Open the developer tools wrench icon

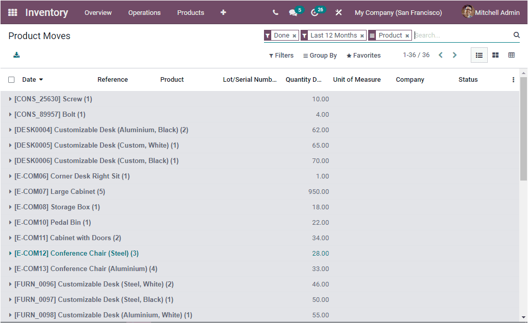pos(338,12)
